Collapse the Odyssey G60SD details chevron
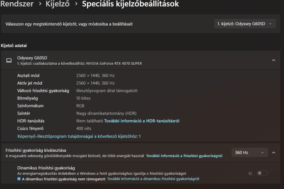Viewport: 284px width, 189px height. (273, 60)
